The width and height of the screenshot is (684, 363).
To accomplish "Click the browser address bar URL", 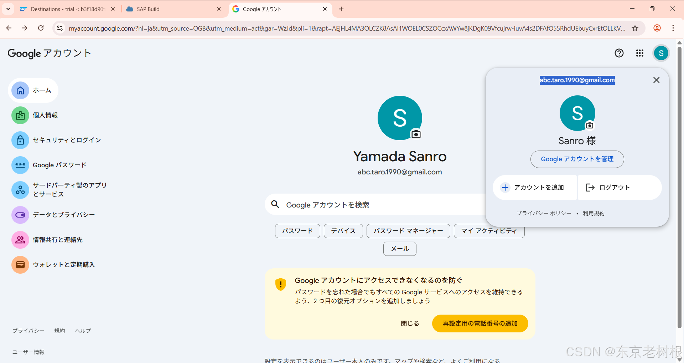I will (347, 28).
